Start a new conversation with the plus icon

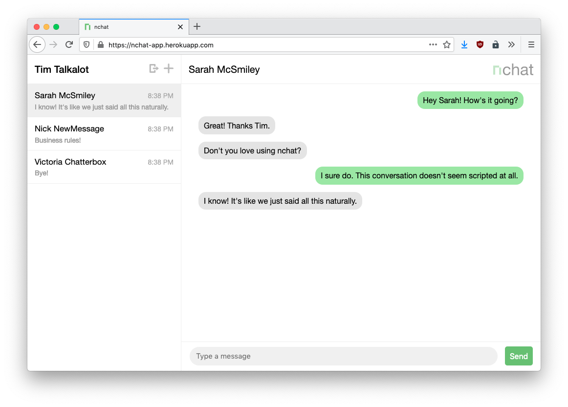pyautogui.click(x=169, y=68)
